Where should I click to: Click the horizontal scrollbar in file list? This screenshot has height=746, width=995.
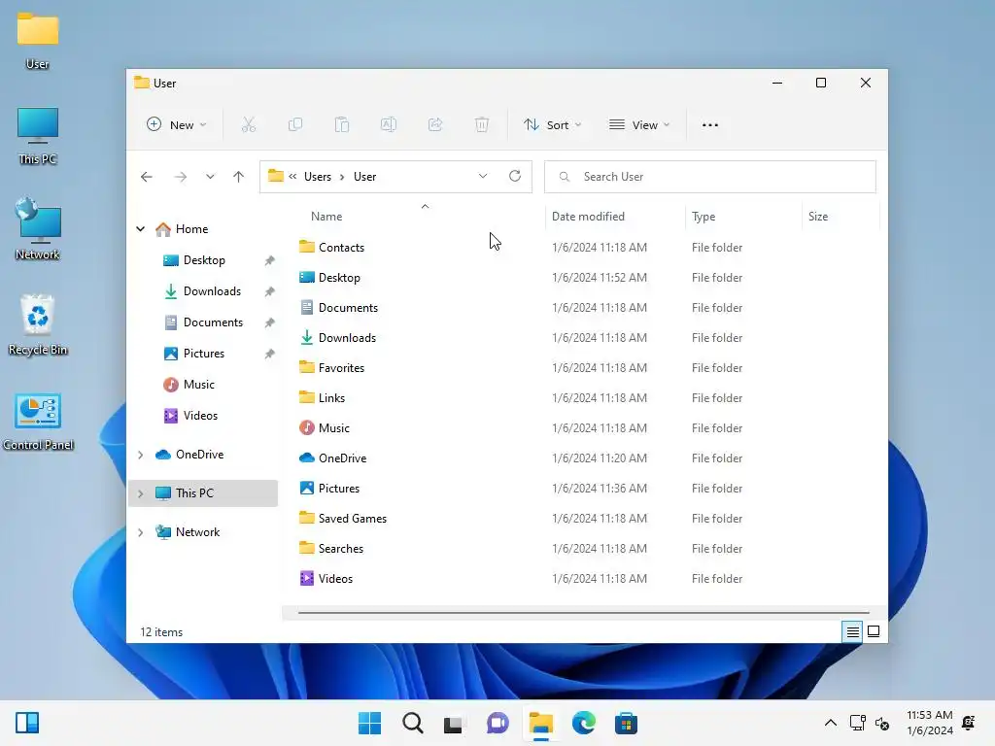(583, 613)
